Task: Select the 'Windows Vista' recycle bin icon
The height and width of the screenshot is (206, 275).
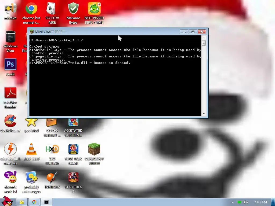Action: pyautogui.click(x=10, y=41)
